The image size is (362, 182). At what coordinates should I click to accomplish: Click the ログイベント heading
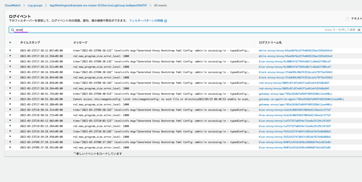tap(20, 16)
